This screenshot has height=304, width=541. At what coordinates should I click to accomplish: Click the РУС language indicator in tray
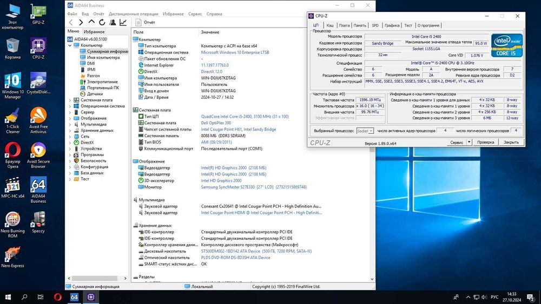(494, 297)
